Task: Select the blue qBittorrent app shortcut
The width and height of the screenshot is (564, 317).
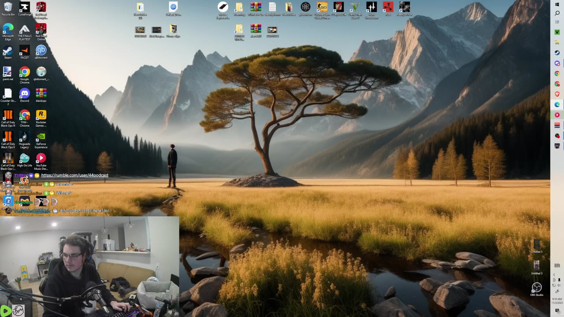Action: coord(41,52)
